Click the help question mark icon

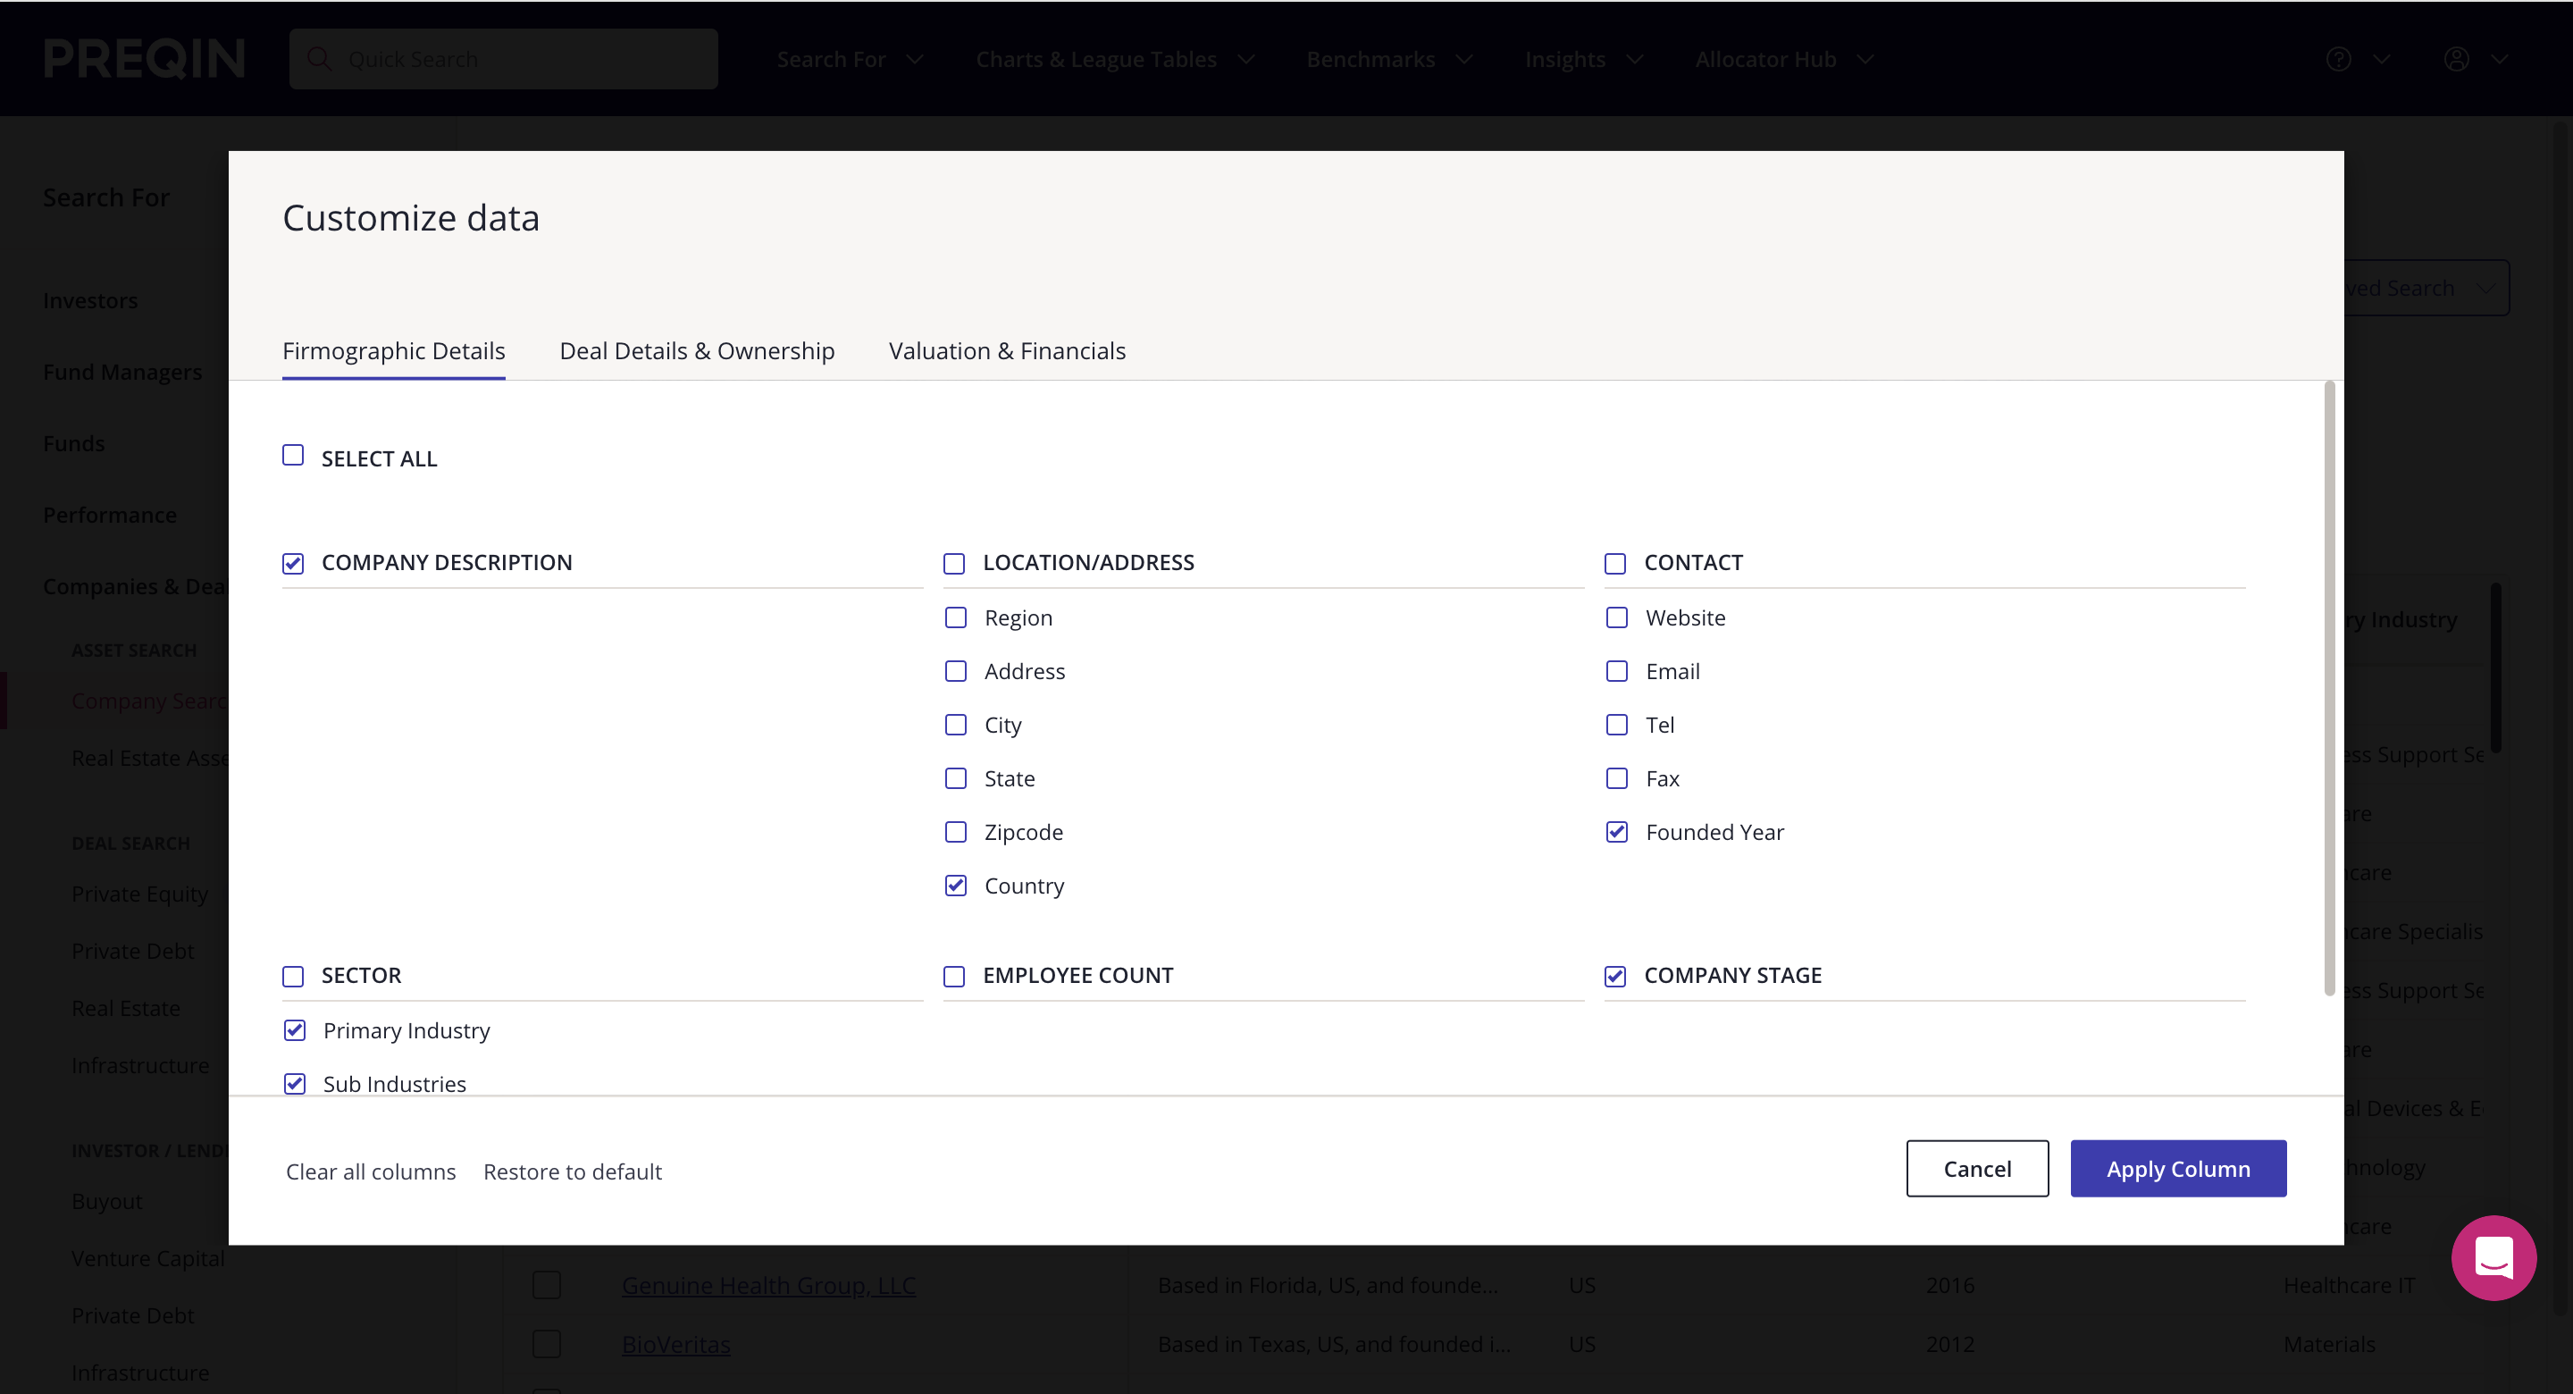[x=2338, y=59]
